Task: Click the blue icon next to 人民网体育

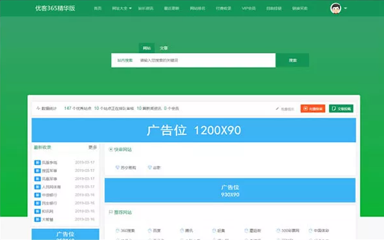Action: coord(37,187)
